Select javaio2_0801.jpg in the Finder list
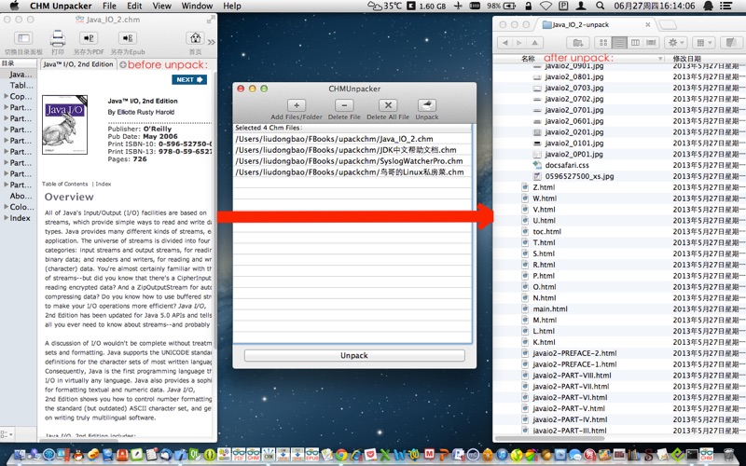This screenshot has width=746, height=466. [x=574, y=76]
